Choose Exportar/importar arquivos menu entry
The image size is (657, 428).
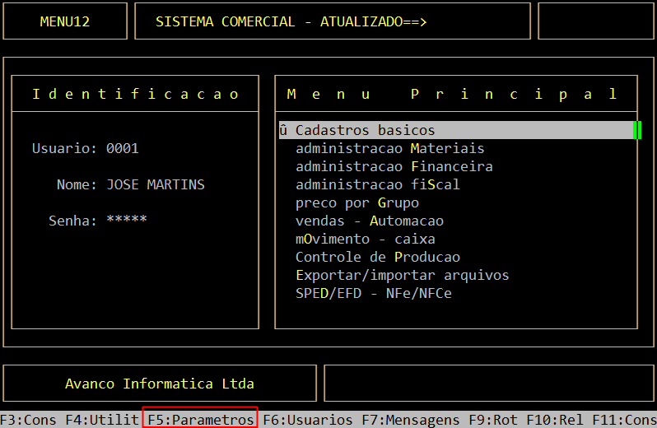click(x=402, y=275)
